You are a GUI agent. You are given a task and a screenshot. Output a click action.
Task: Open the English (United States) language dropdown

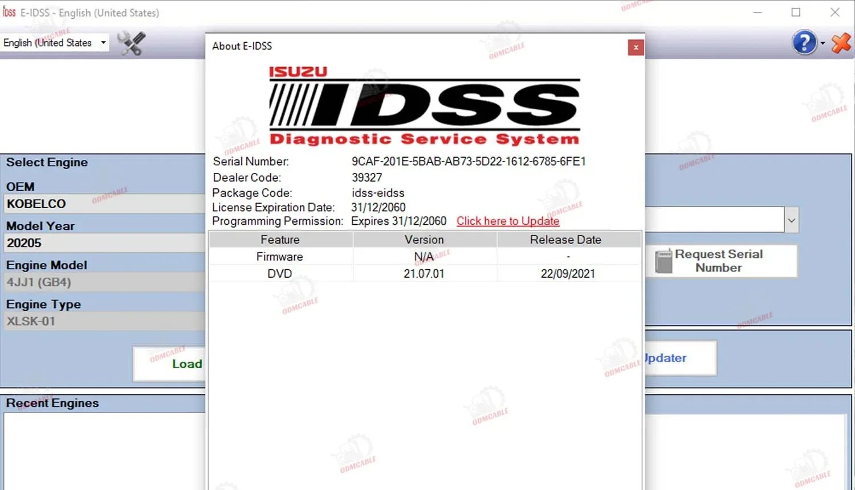point(55,43)
